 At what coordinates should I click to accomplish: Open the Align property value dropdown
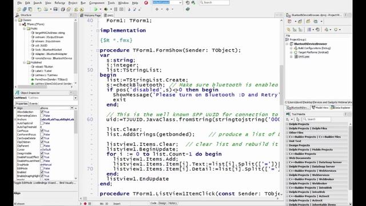(x=72, y=108)
